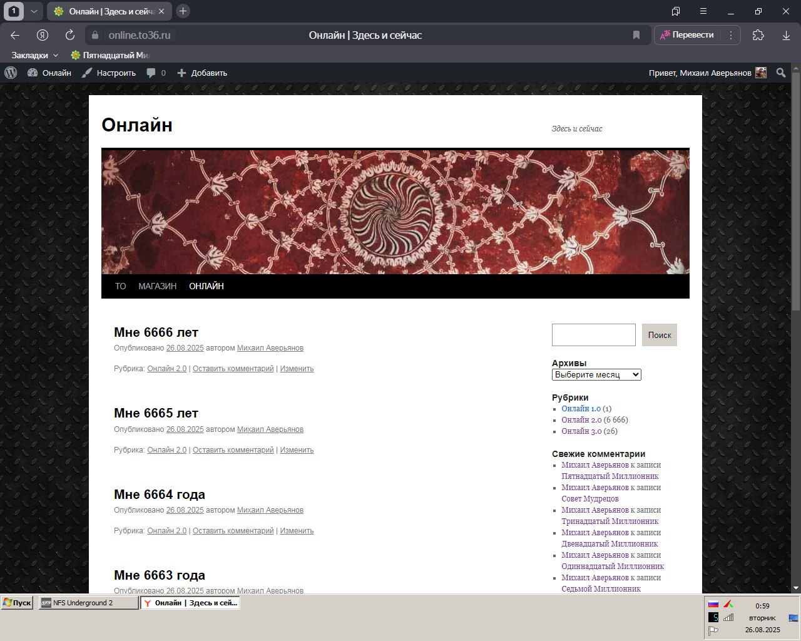Open the Yandex home icon in the toolbar

point(43,35)
